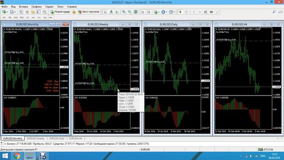Image resolution: width=284 pixels, height=160 pixels.
Task: Click triangle beside EURUSD.Monthly chart label
Action: (4, 29)
